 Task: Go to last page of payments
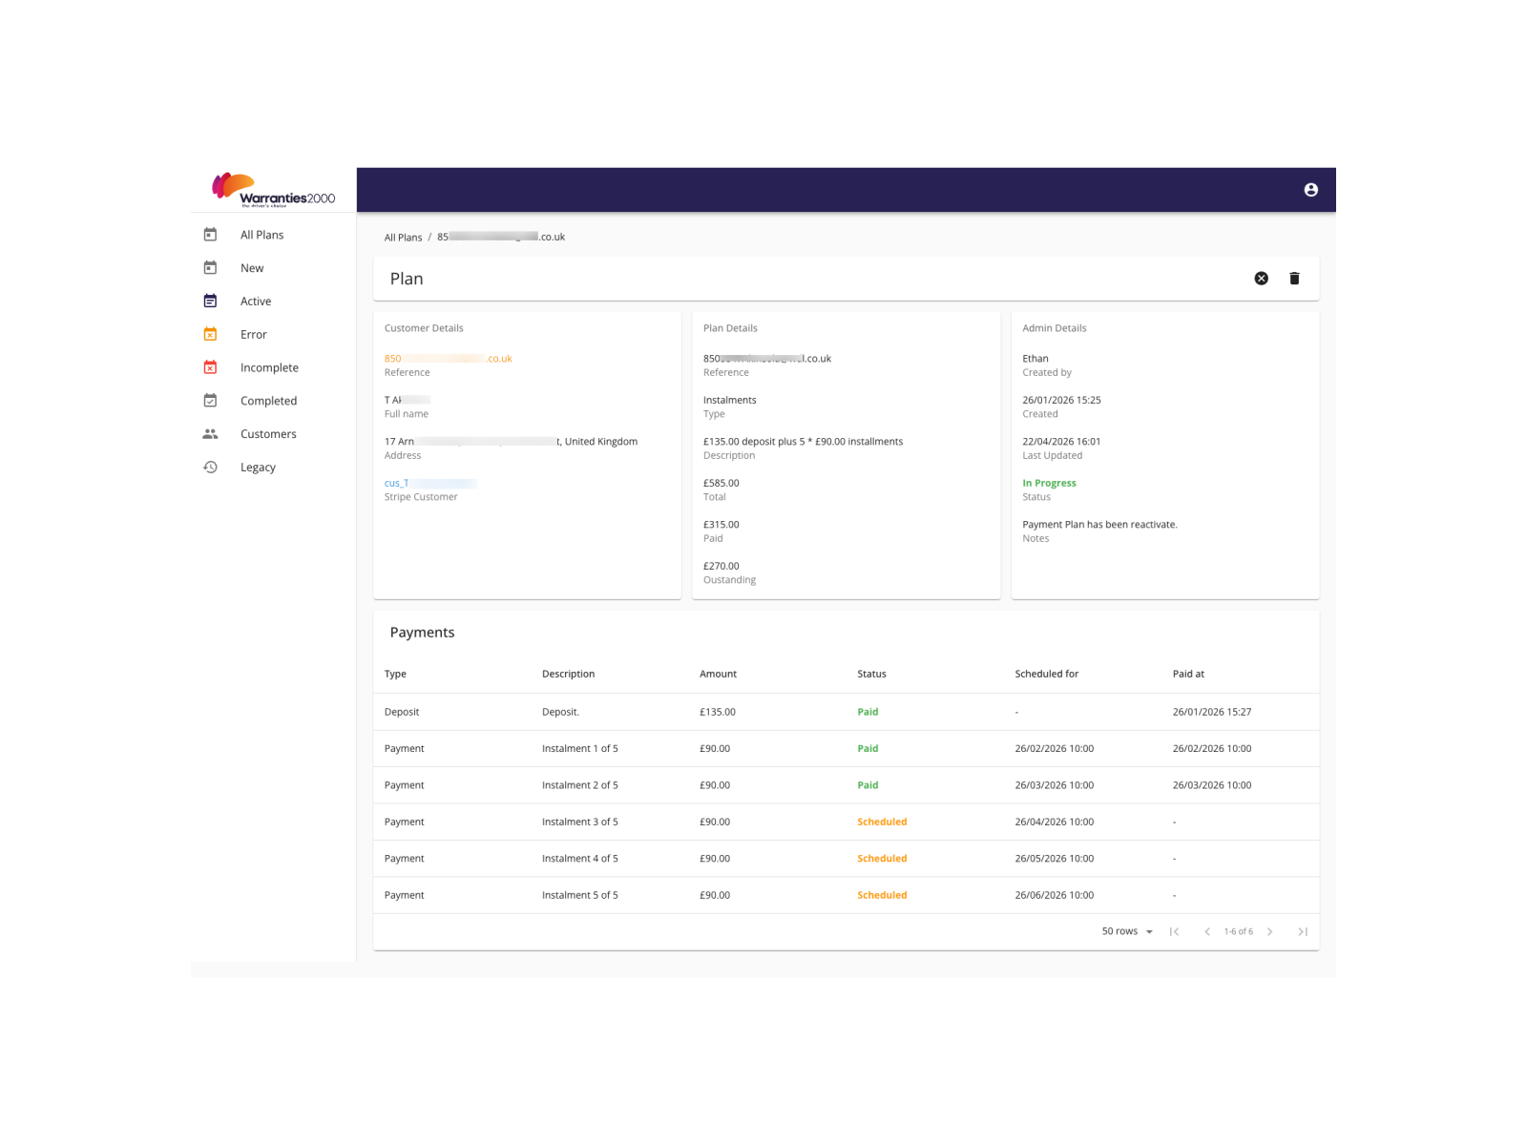(1303, 932)
